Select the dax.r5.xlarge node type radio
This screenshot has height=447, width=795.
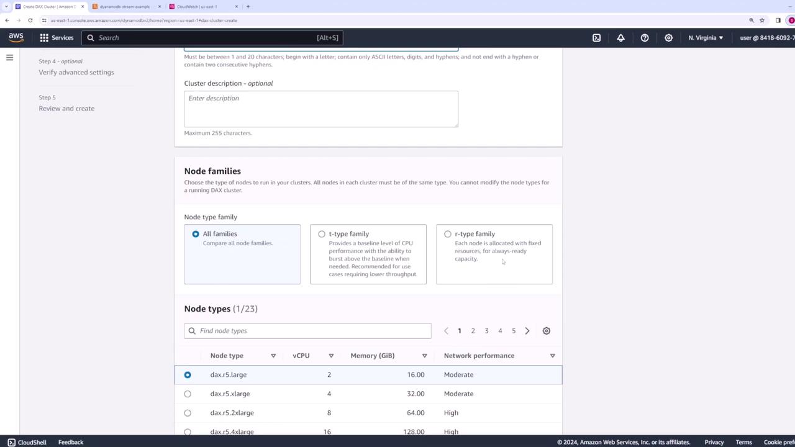(x=188, y=394)
